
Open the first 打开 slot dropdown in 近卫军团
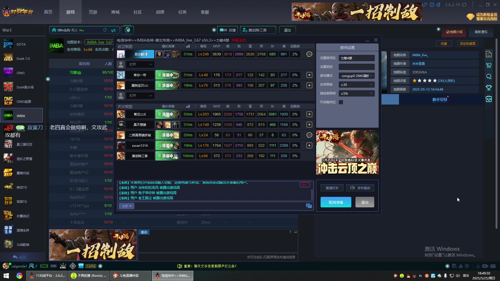[x=140, y=64]
